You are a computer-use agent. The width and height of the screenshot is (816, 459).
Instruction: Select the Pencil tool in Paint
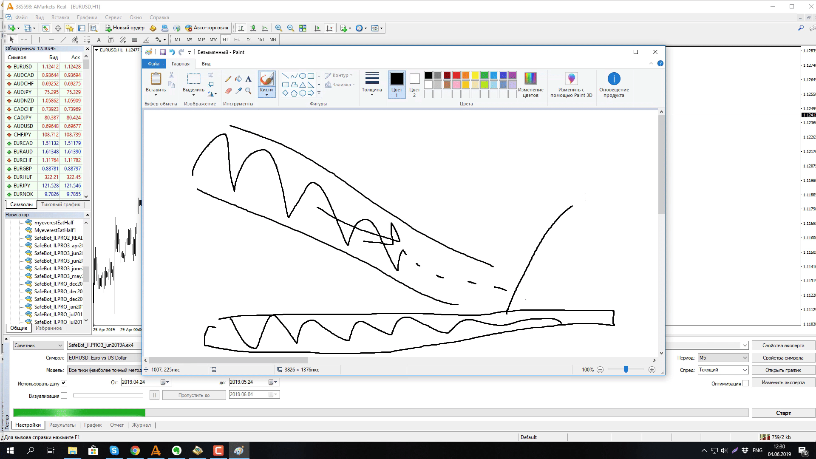[228, 79]
